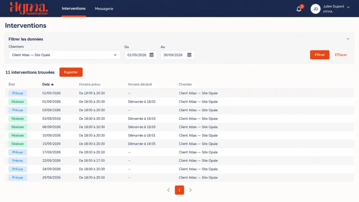Select the 29/09/2026 date cell
Image resolution: width=359 pixels, height=202 pixels.
[51, 177]
